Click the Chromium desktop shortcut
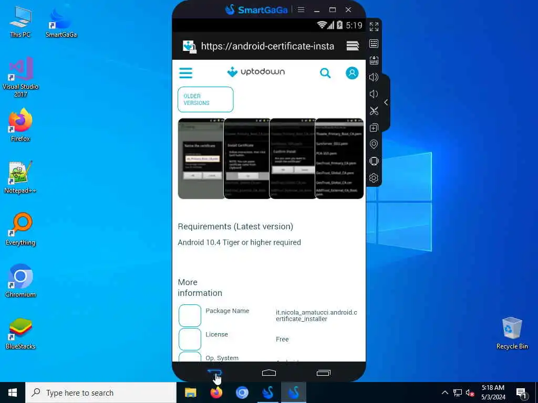This screenshot has width=538, height=403. tap(20, 281)
